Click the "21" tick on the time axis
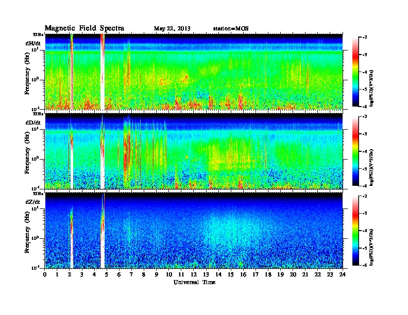 305,275
